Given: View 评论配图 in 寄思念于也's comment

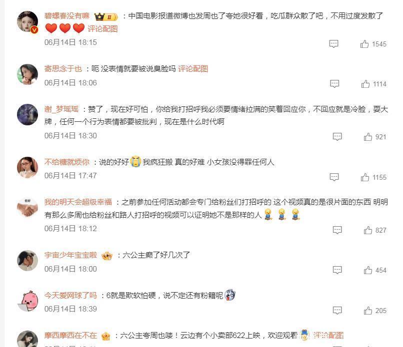Looking at the screenshot, I should click(x=193, y=69).
